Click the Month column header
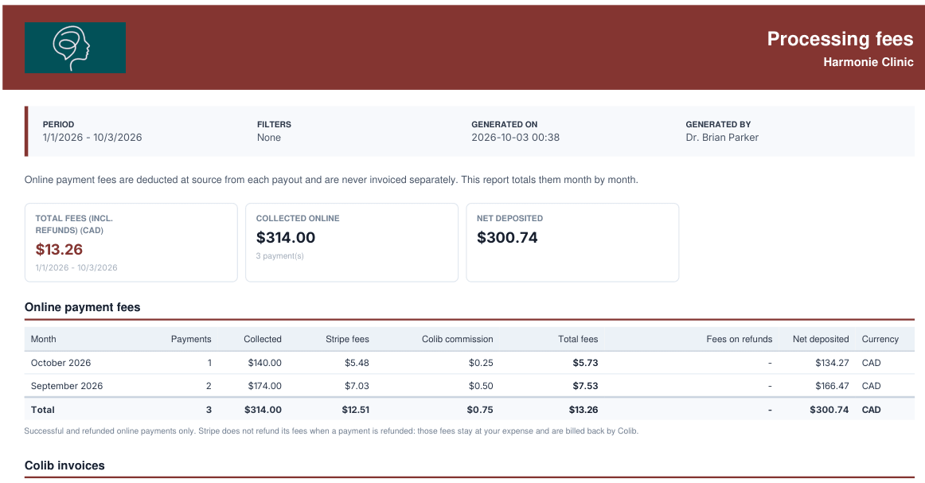Screen dimensions: 925x483 (x=44, y=339)
